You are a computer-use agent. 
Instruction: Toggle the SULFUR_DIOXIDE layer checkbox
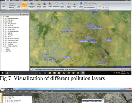[5, 42]
